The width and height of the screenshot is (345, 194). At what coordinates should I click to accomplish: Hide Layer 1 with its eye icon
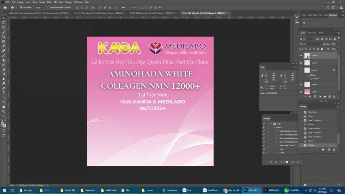[x=301, y=92]
